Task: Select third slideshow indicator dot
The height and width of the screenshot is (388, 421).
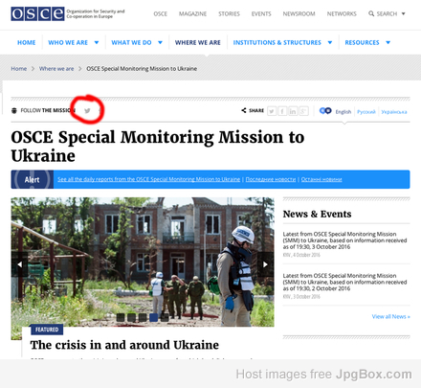Action: [143, 317]
